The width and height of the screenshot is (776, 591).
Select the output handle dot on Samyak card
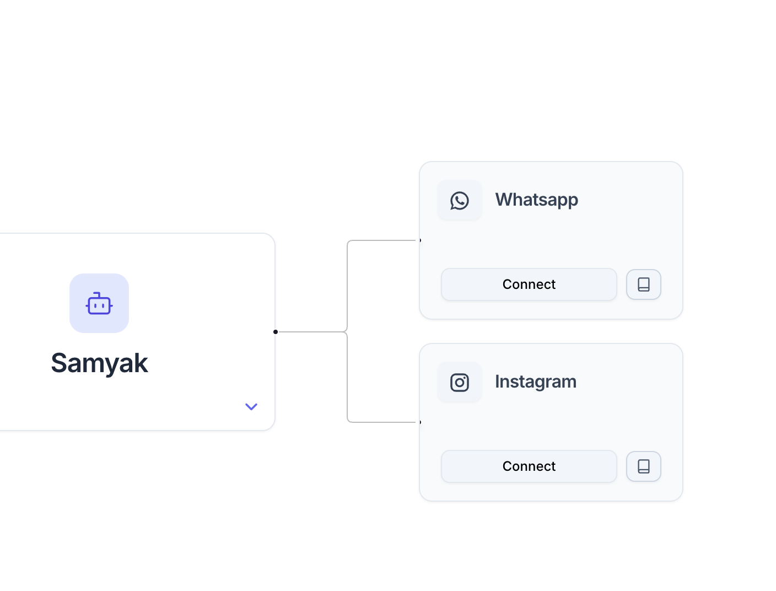point(276,332)
